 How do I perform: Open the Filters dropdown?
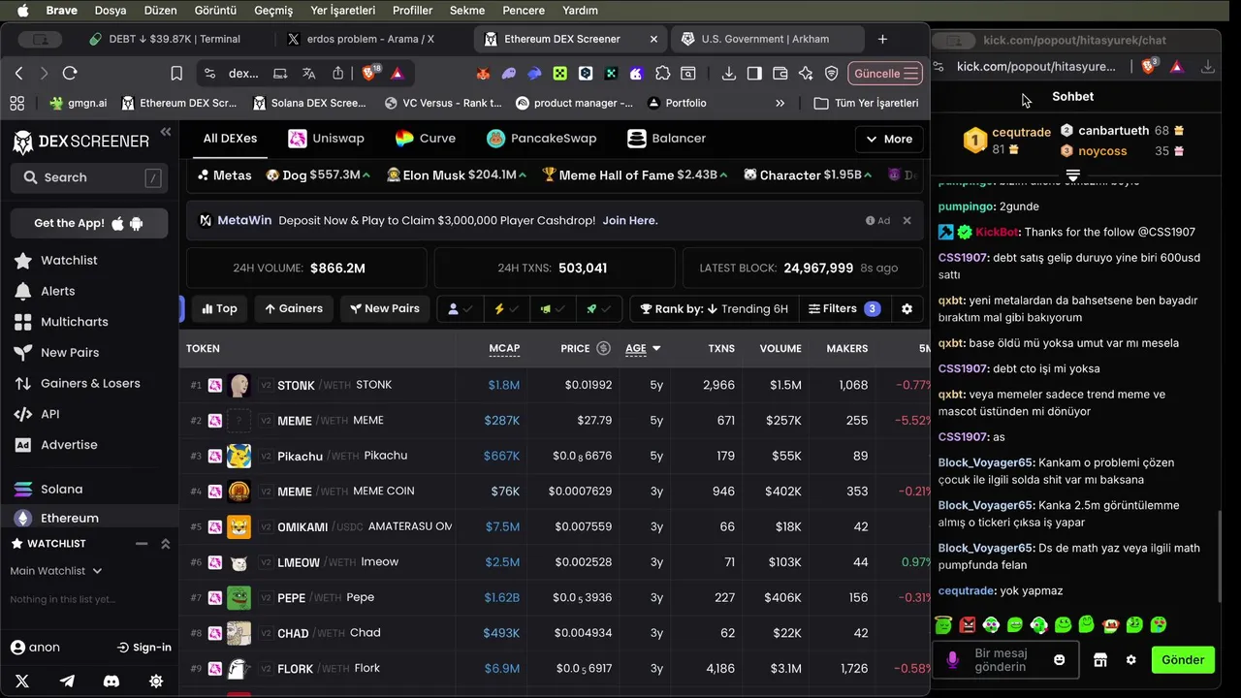coord(843,309)
